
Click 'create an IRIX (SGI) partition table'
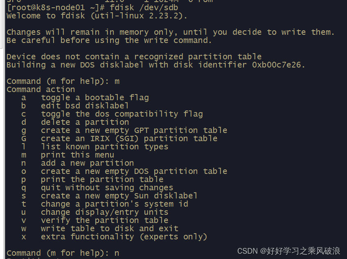(x=119, y=139)
